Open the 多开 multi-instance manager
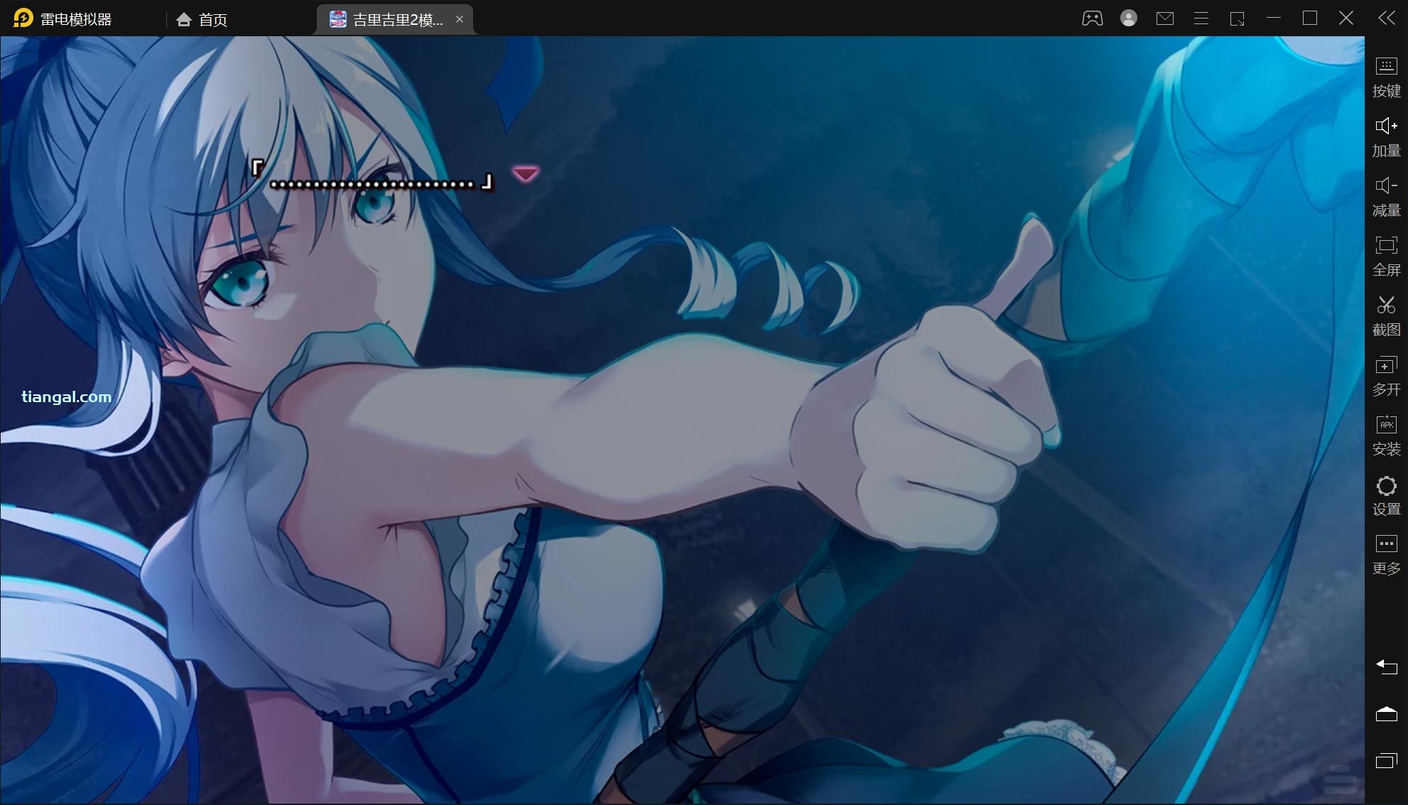Viewport: 1408px width, 805px height. (1386, 376)
